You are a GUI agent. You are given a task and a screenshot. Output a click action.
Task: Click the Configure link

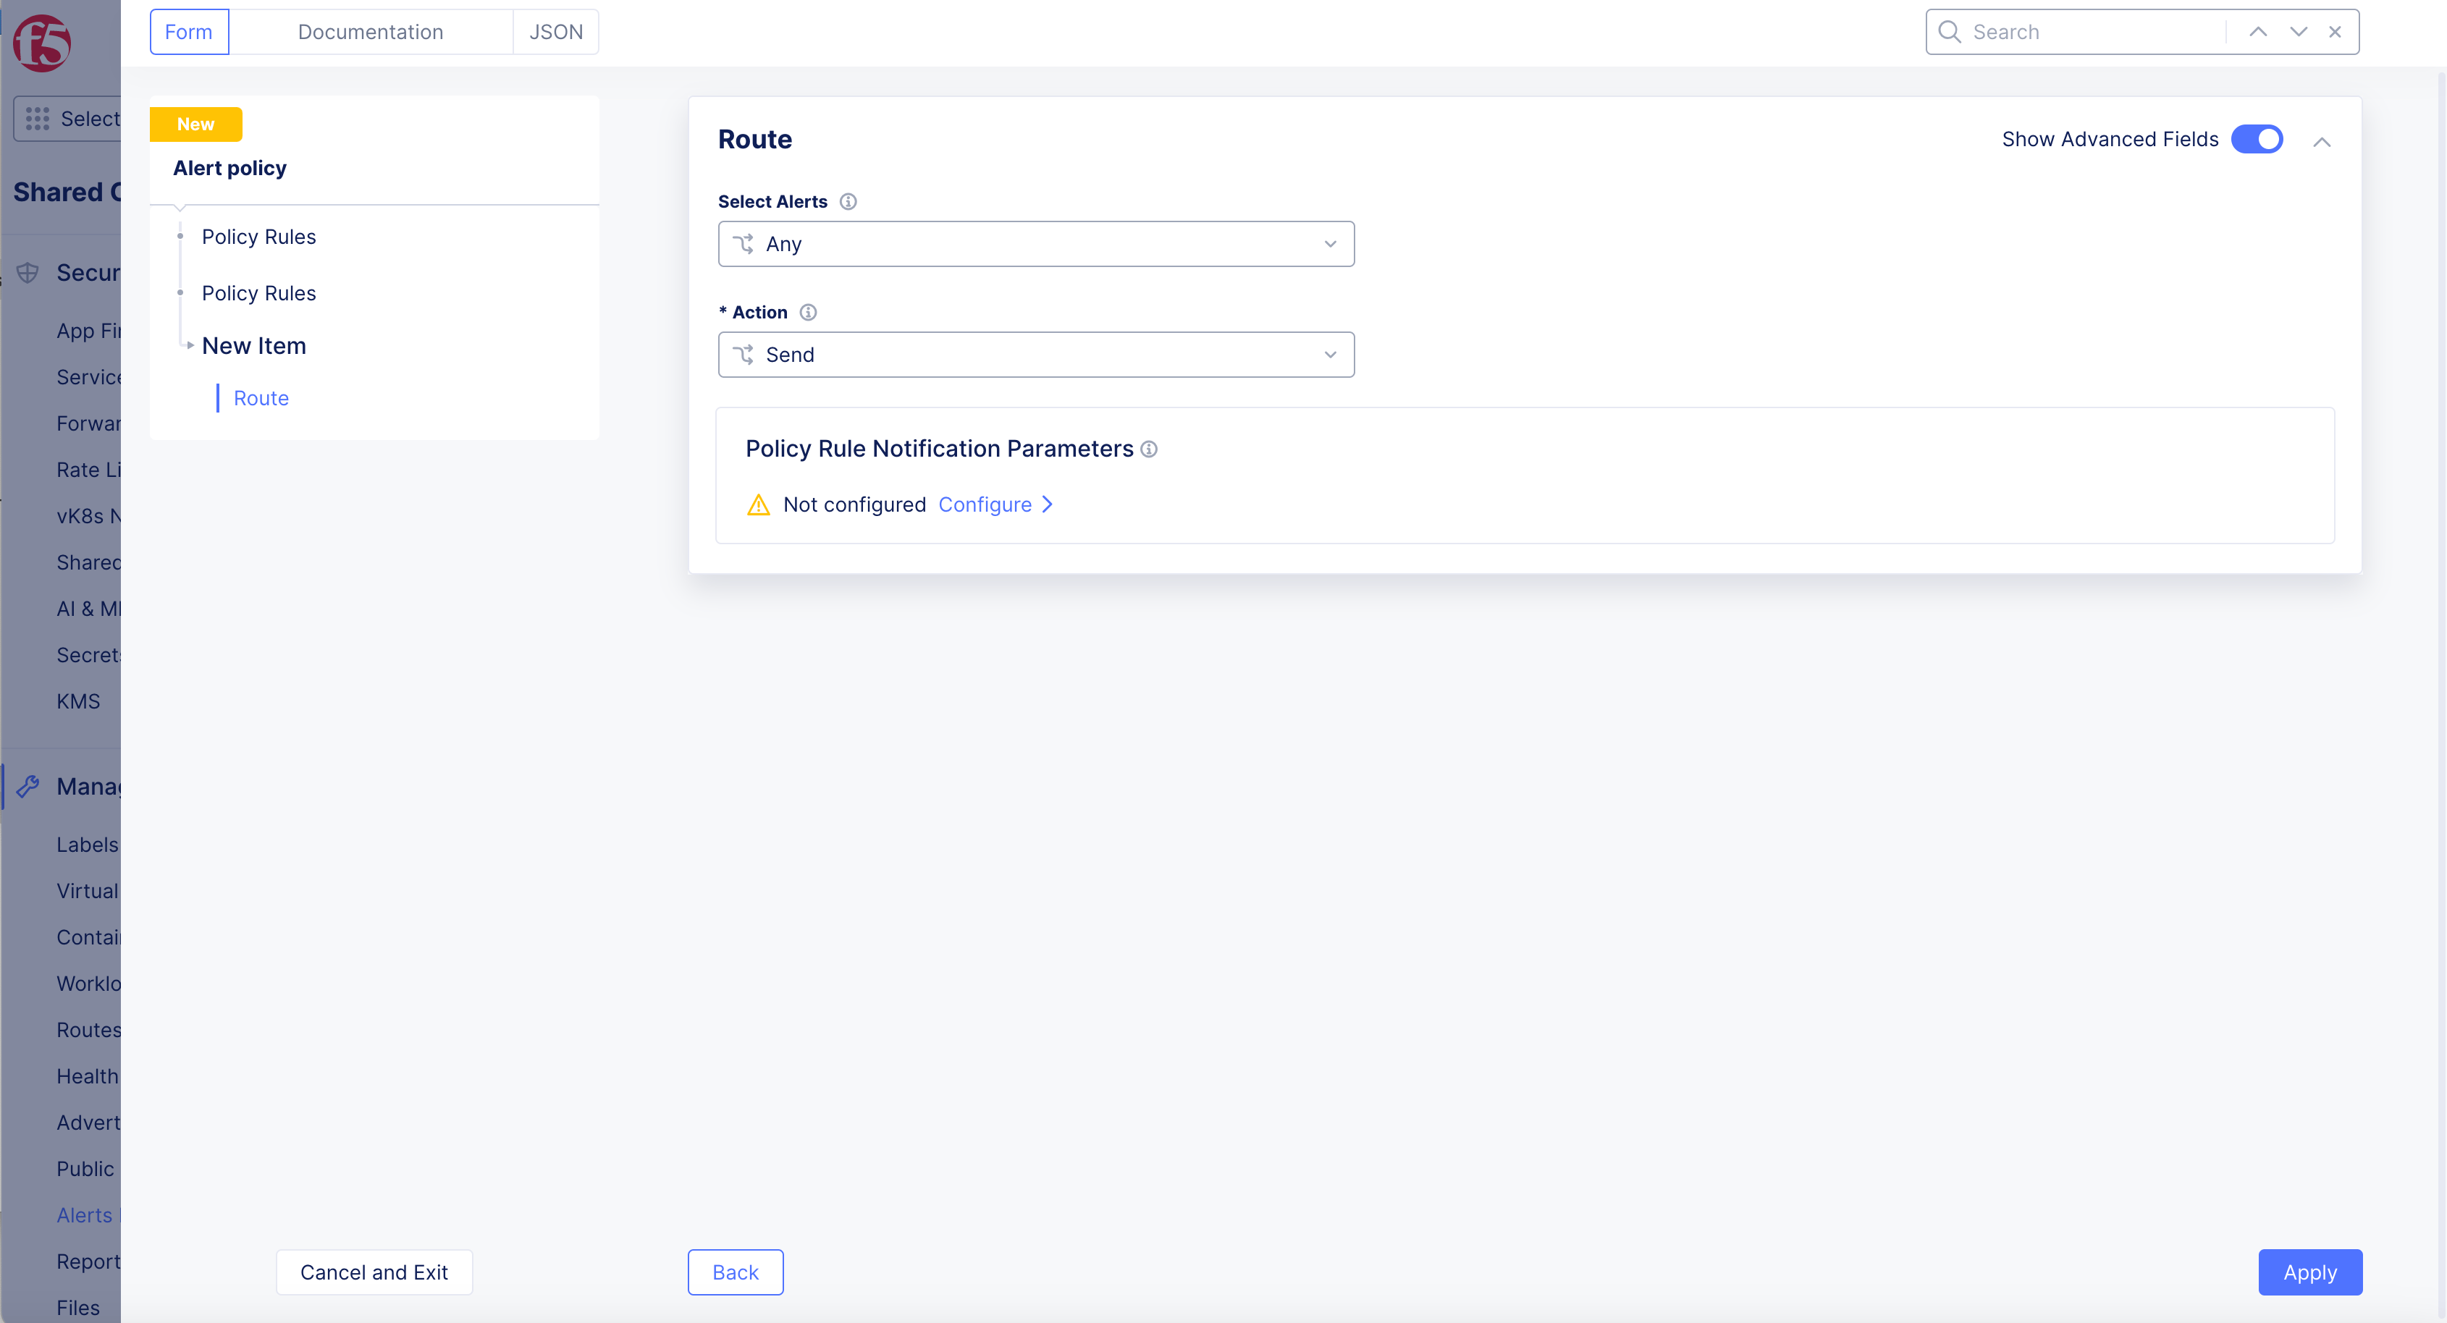(x=985, y=505)
